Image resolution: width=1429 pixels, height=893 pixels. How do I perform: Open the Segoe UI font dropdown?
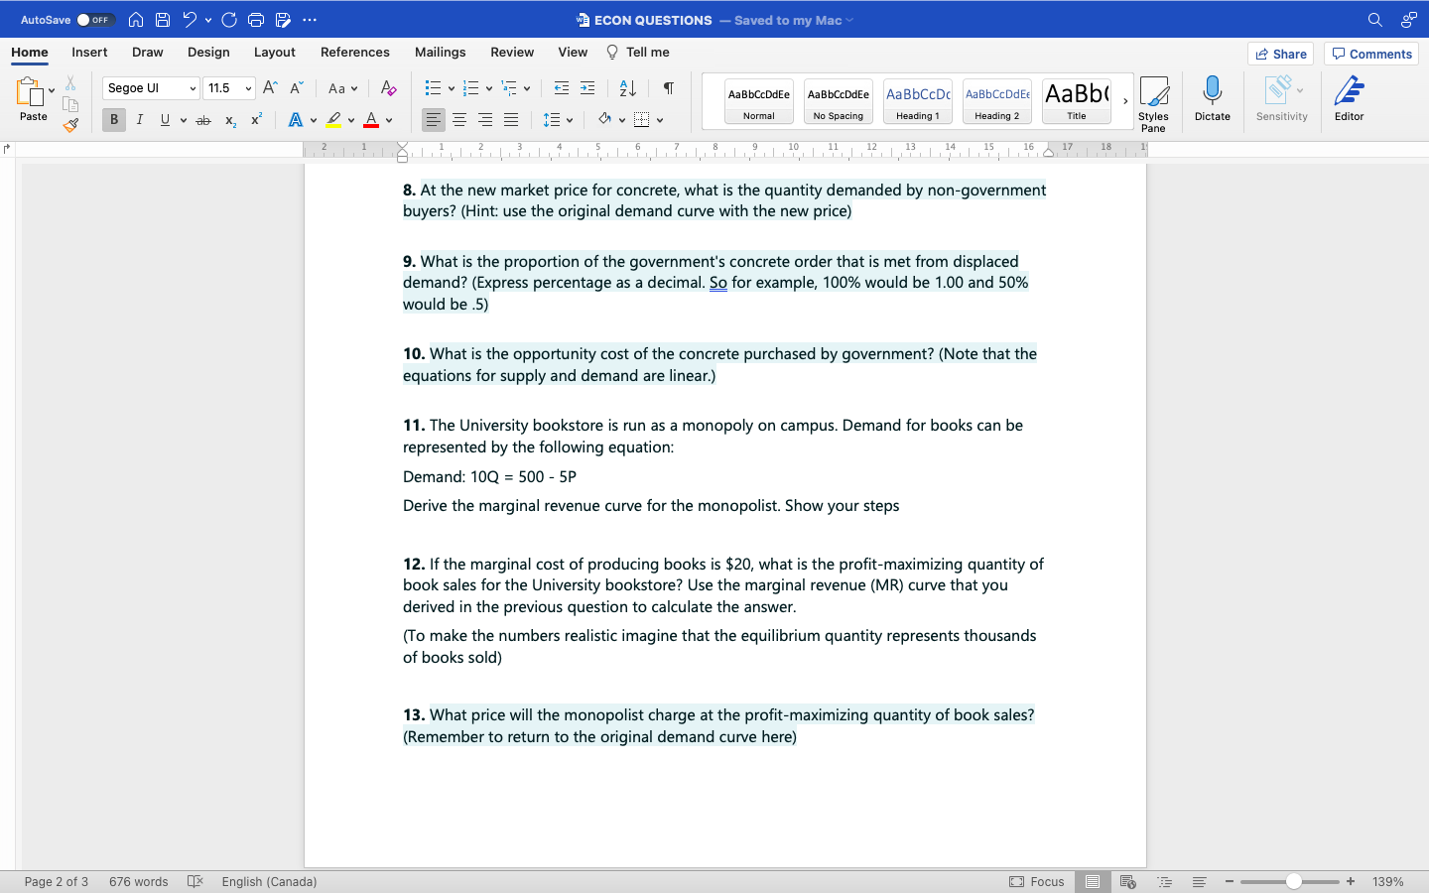point(149,88)
